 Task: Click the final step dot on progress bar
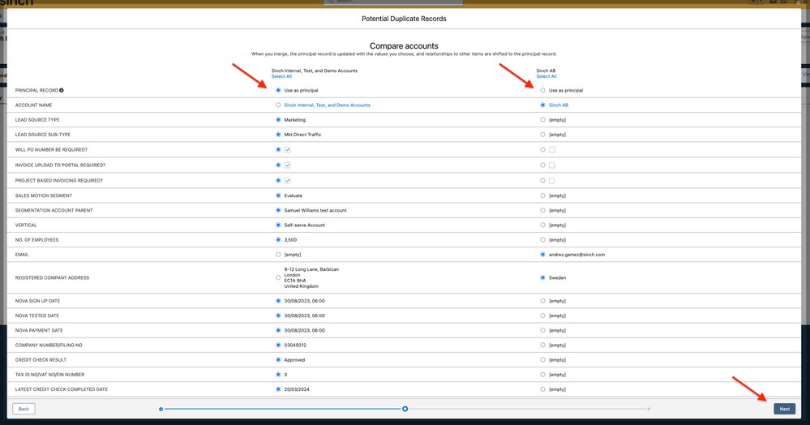point(649,409)
